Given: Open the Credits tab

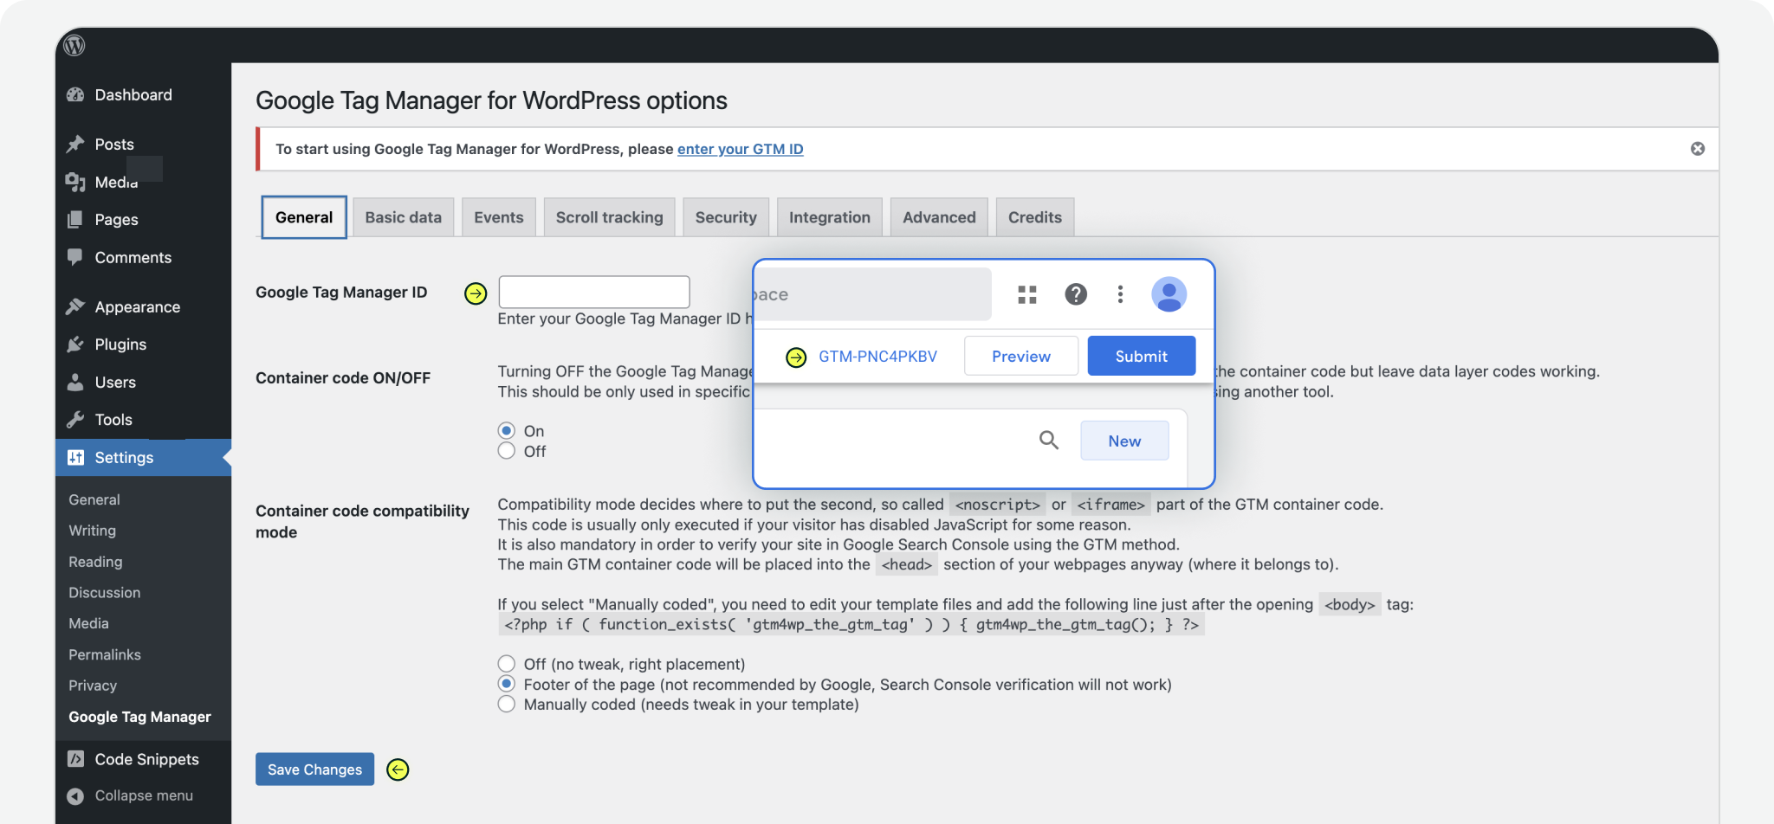Looking at the screenshot, I should coord(1035,217).
